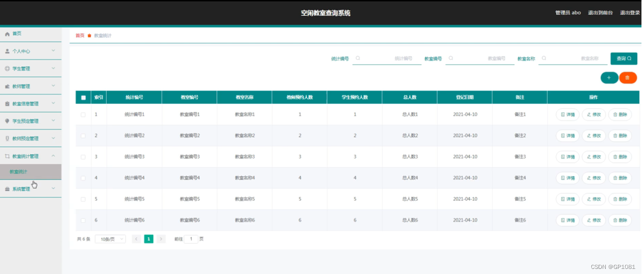Screen dimensions: 643x274
Task: Click the 学生管理 globe icon in sidebar
Action: pyautogui.click(x=7, y=69)
